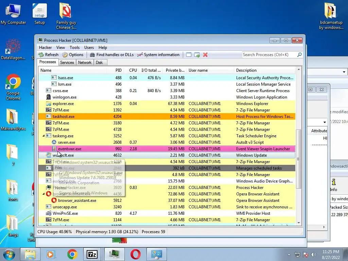Open the My Computer desktop icon
Screen dimensions: 348x261
(13, 14)
